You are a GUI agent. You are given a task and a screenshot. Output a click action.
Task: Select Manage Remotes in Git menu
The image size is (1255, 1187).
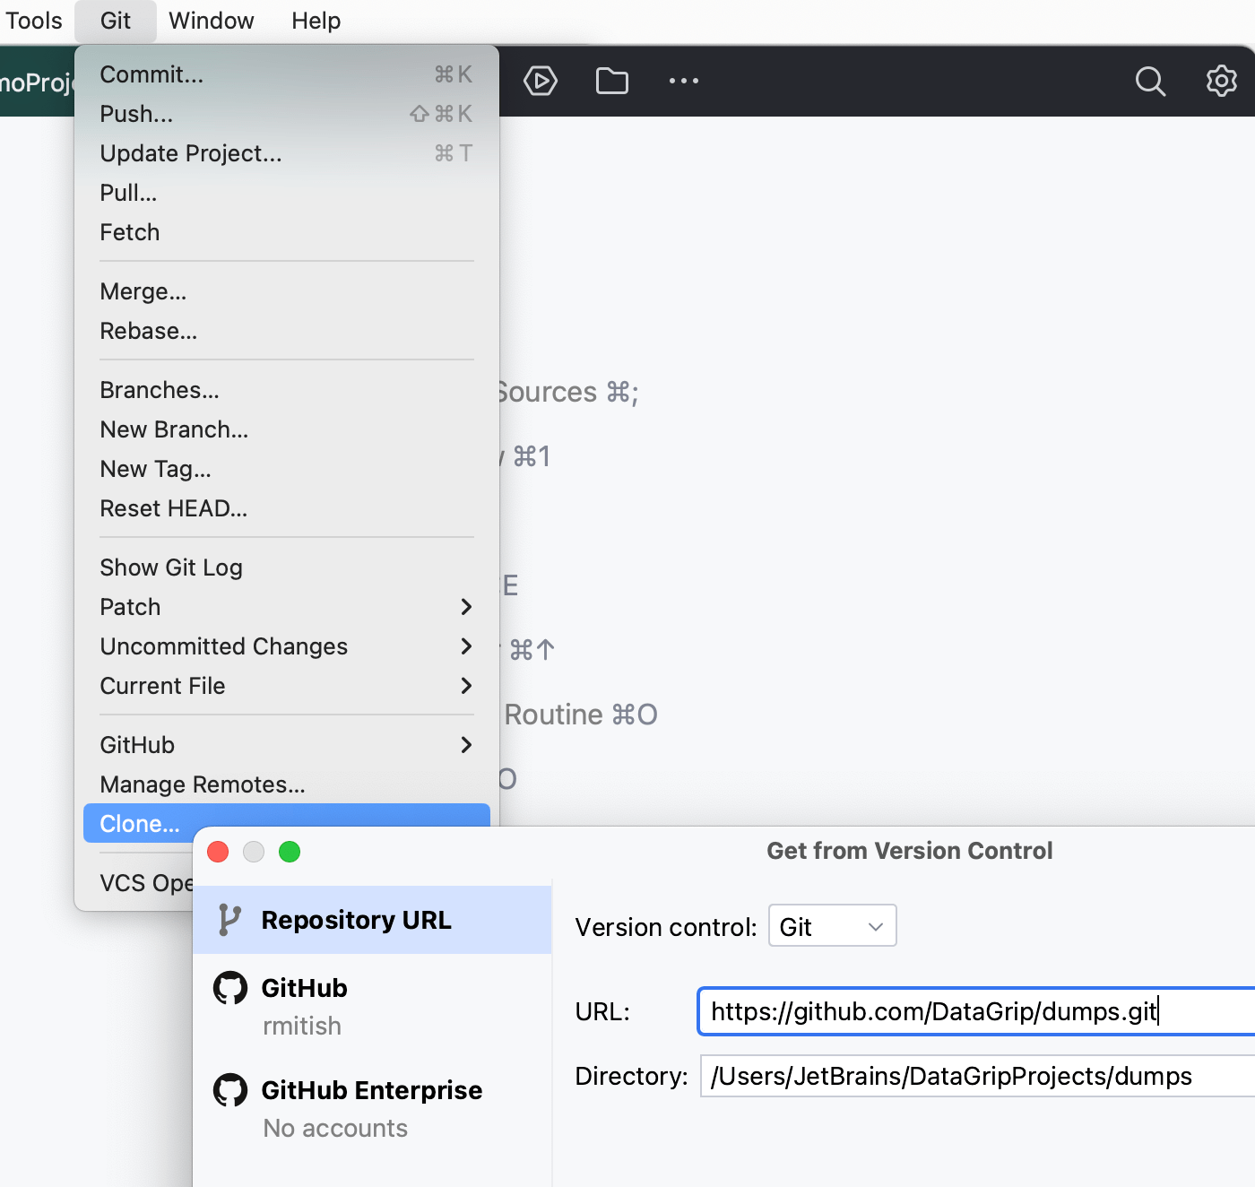201,784
